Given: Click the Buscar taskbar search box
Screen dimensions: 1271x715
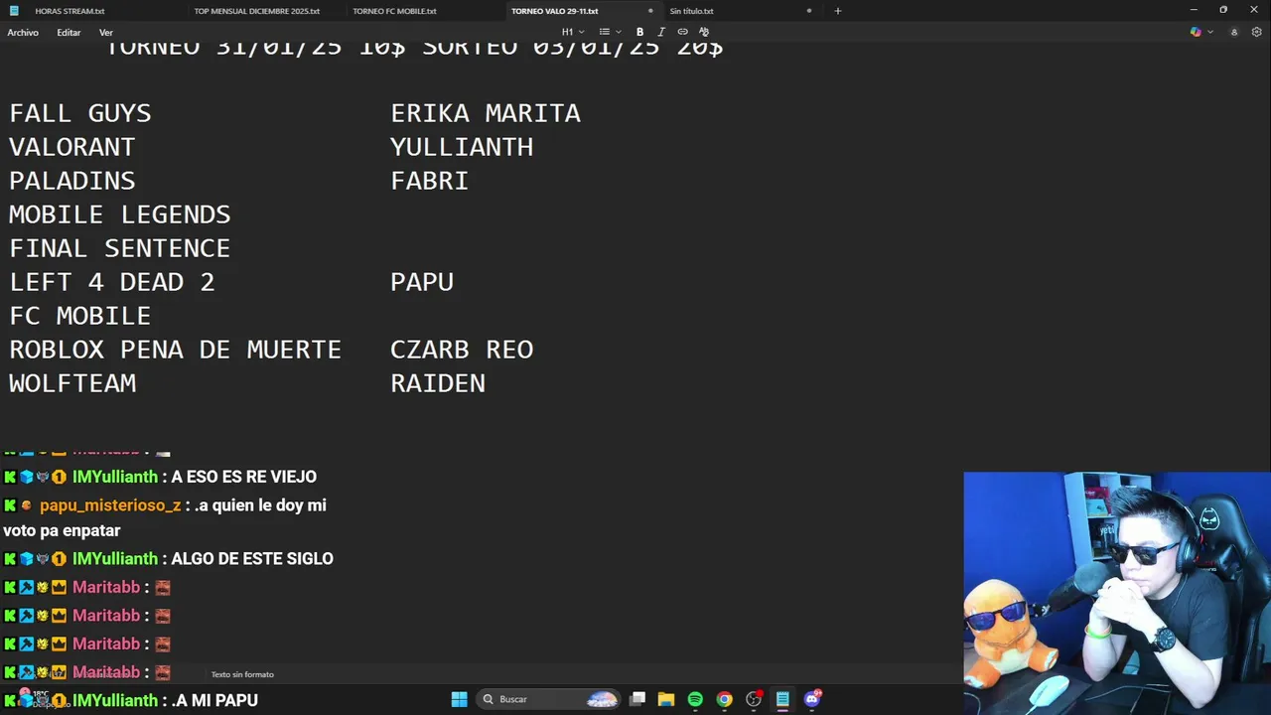Looking at the screenshot, I should coord(548,699).
